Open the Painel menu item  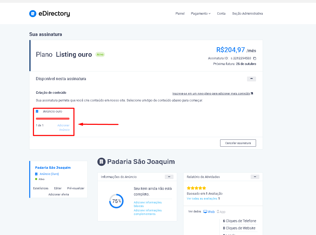click(x=180, y=14)
